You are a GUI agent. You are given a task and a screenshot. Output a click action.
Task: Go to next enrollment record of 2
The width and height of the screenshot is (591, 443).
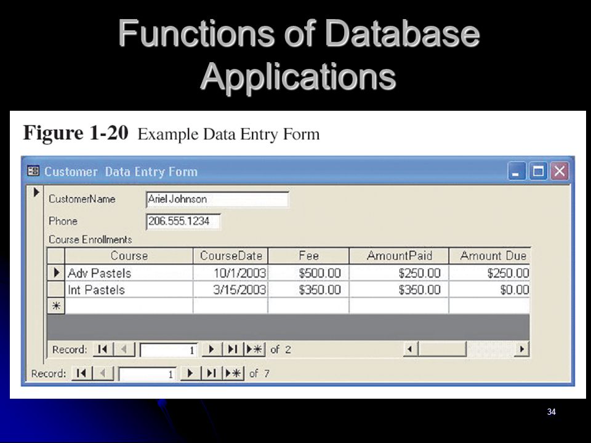[x=211, y=349]
